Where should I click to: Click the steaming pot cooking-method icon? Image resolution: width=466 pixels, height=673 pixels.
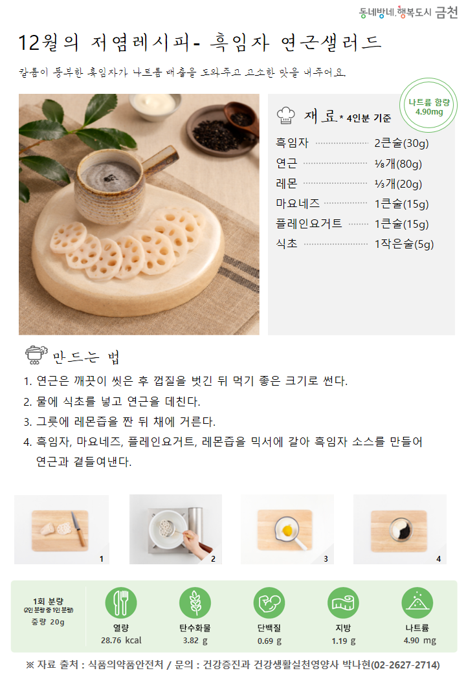pyautogui.click(x=36, y=355)
